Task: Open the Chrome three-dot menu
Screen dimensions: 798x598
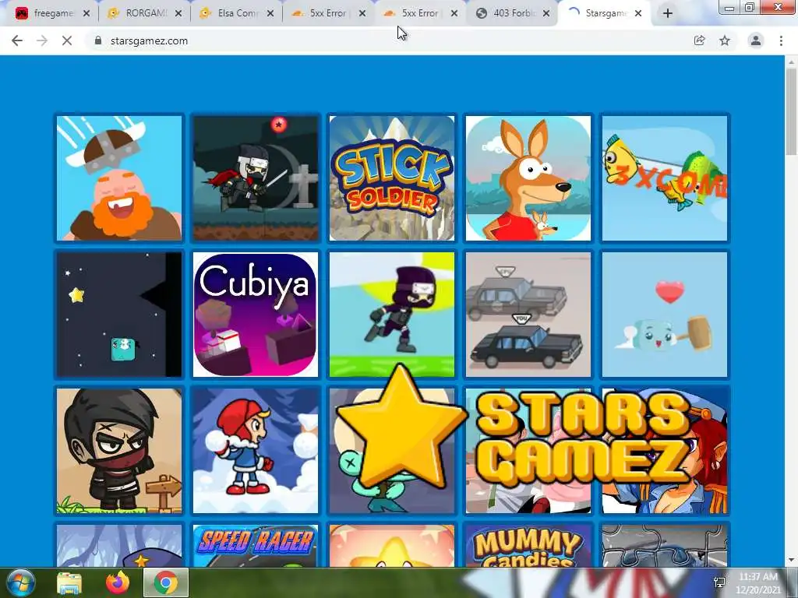Action: pyautogui.click(x=781, y=40)
